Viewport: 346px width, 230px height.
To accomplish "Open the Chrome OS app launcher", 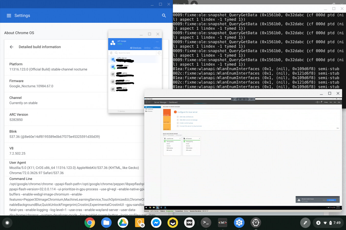I will [x=7, y=223].
